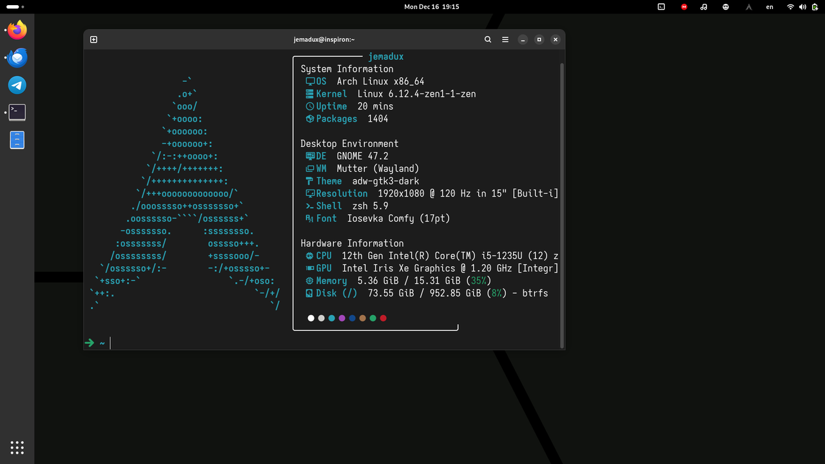The height and width of the screenshot is (464, 825).
Task: Click the sunglasses face tray icon
Action: coord(726,6)
